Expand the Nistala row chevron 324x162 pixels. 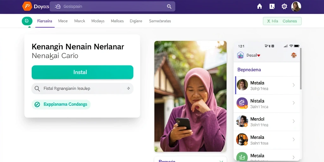(x=294, y=103)
